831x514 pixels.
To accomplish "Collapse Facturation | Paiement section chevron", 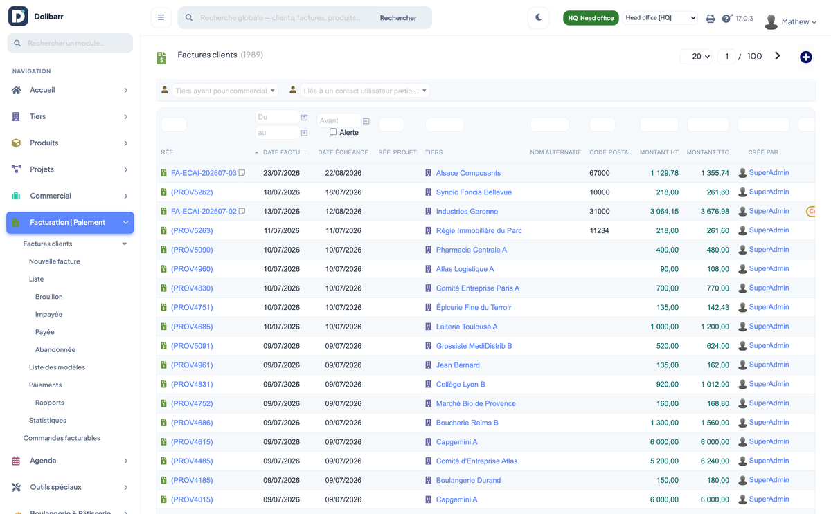I will point(125,223).
